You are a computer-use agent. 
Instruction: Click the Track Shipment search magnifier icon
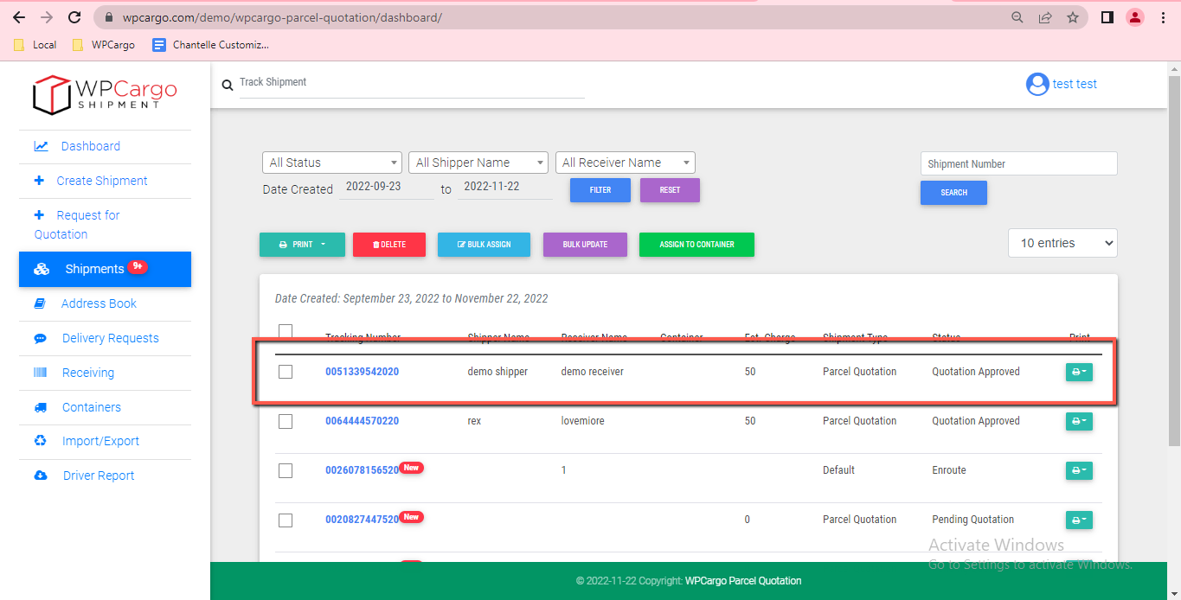click(x=228, y=85)
